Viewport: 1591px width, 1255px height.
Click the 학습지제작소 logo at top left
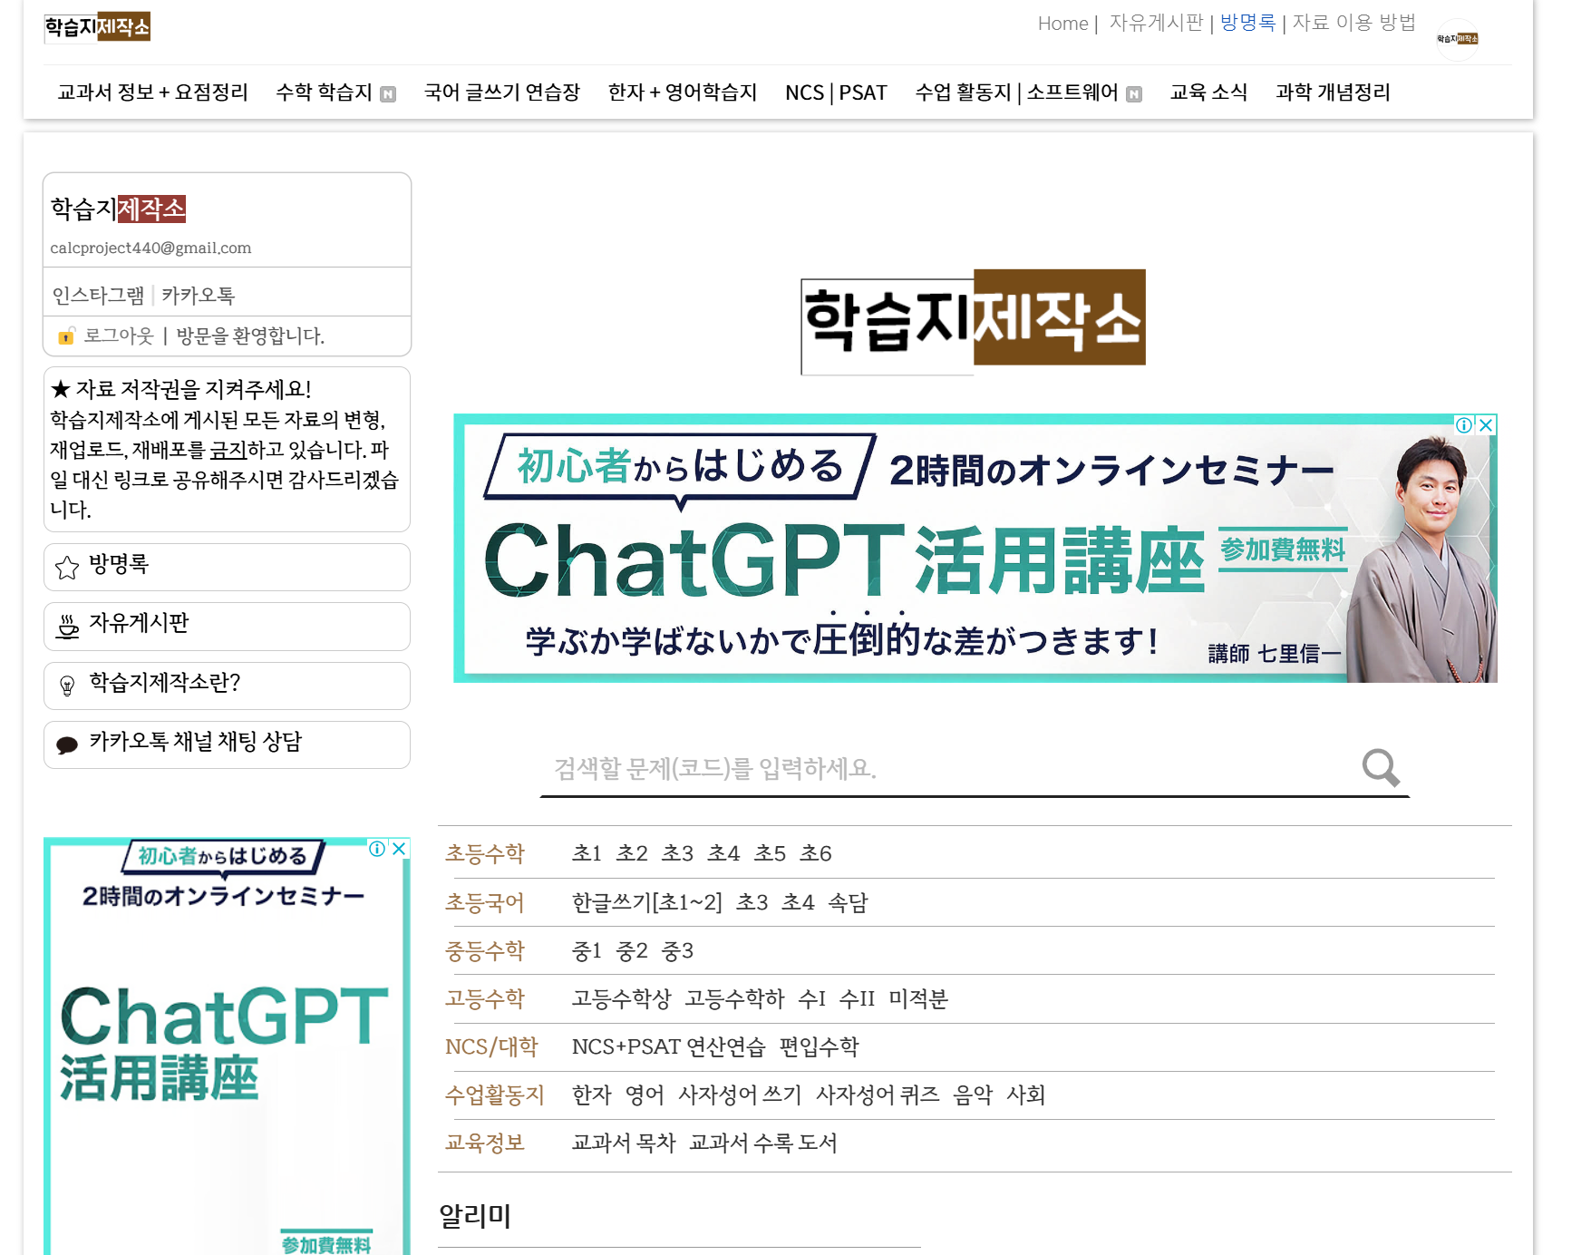pos(97,27)
